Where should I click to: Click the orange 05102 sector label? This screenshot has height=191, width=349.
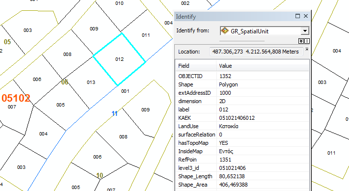(x=16, y=98)
